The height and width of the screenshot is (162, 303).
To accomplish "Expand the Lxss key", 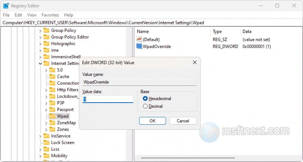I will [x=40, y=149].
